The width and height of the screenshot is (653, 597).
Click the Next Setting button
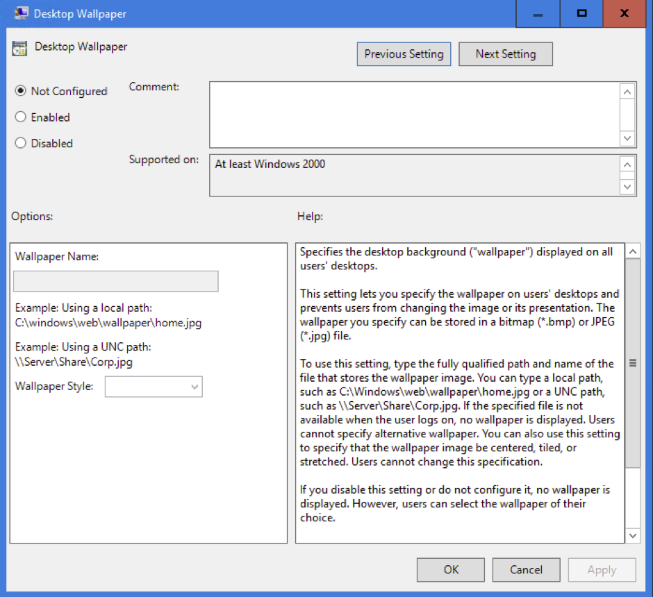(x=505, y=54)
